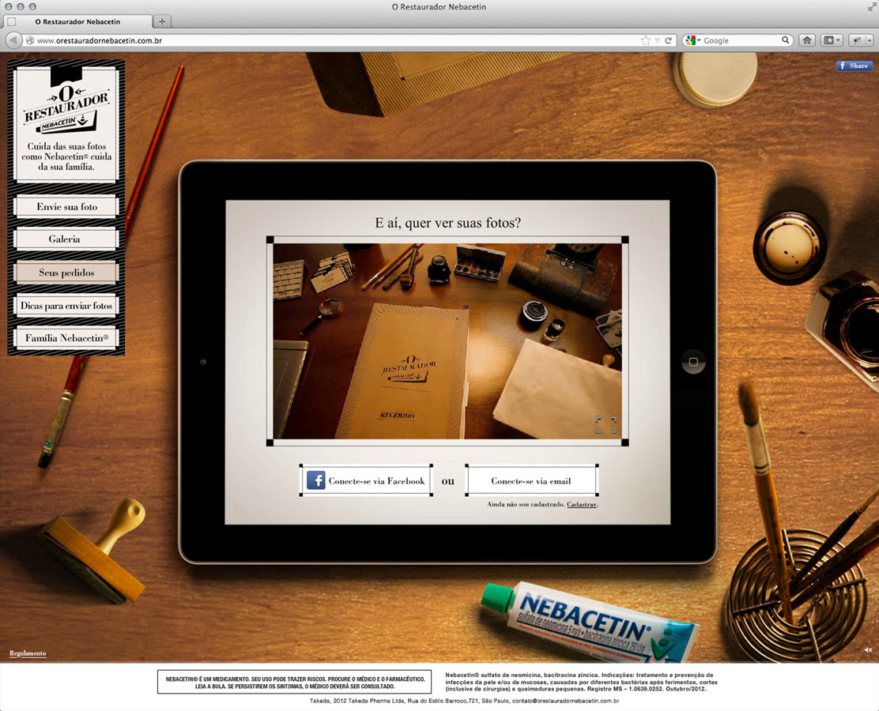Click contato@orestauradornebacetin.com.br email text
Viewport: 879px width, 711px height.
tap(565, 701)
